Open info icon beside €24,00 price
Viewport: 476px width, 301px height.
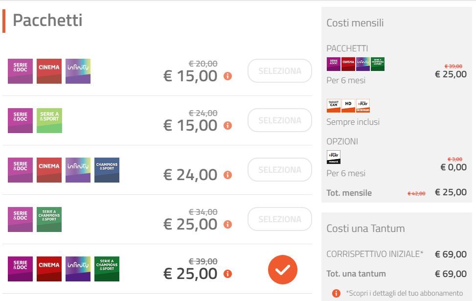[x=227, y=175]
